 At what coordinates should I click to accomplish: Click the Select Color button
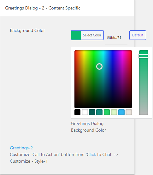pyautogui.click(x=87, y=35)
